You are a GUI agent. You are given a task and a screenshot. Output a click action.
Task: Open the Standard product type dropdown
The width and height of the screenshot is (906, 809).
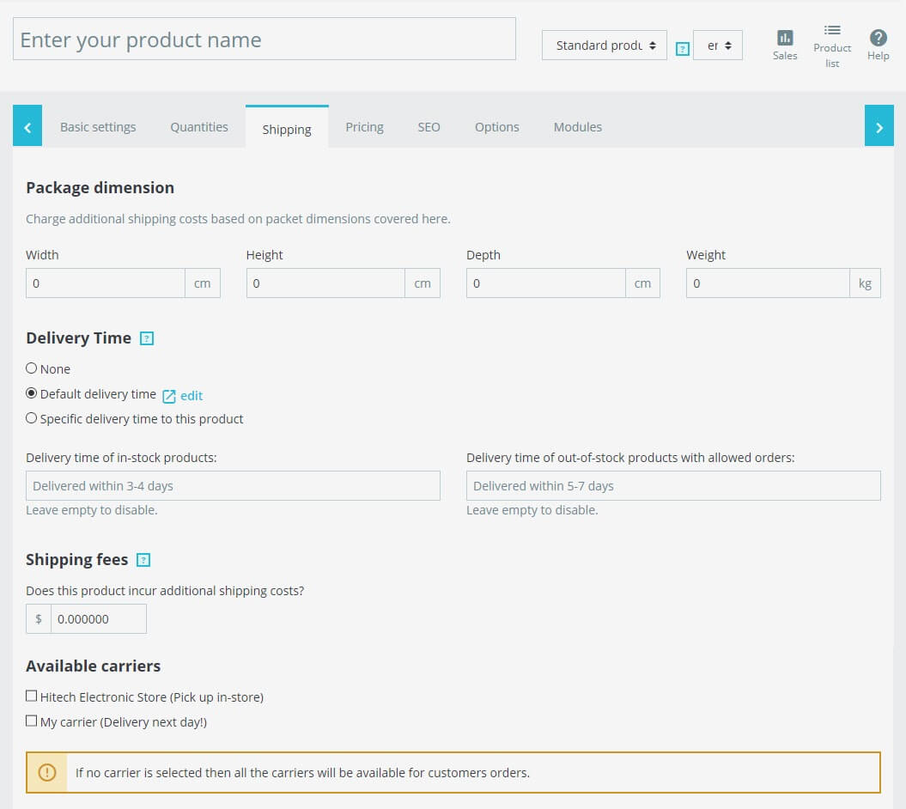coord(604,45)
